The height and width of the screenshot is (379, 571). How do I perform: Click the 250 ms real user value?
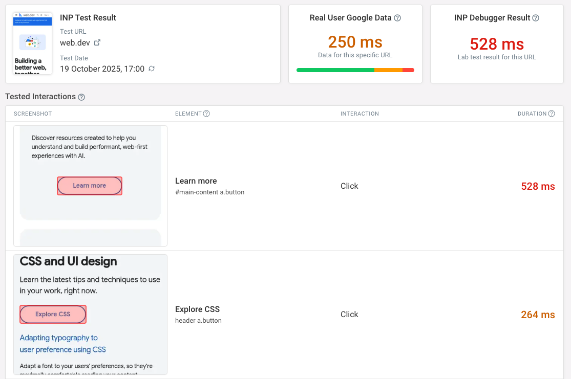click(355, 42)
